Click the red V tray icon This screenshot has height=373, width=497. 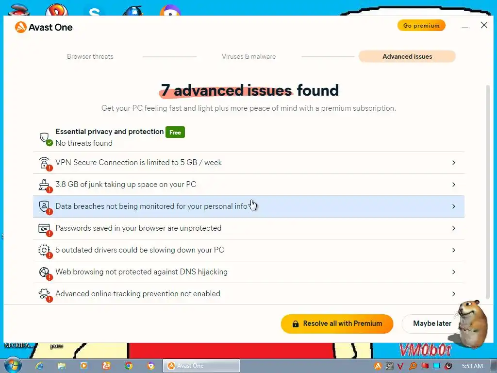(400, 366)
